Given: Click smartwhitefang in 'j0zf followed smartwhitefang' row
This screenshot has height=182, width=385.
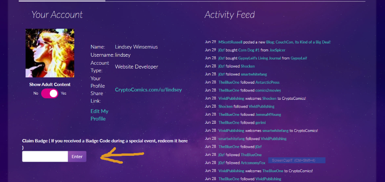Looking at the screenshot, I should coord(254,74).
